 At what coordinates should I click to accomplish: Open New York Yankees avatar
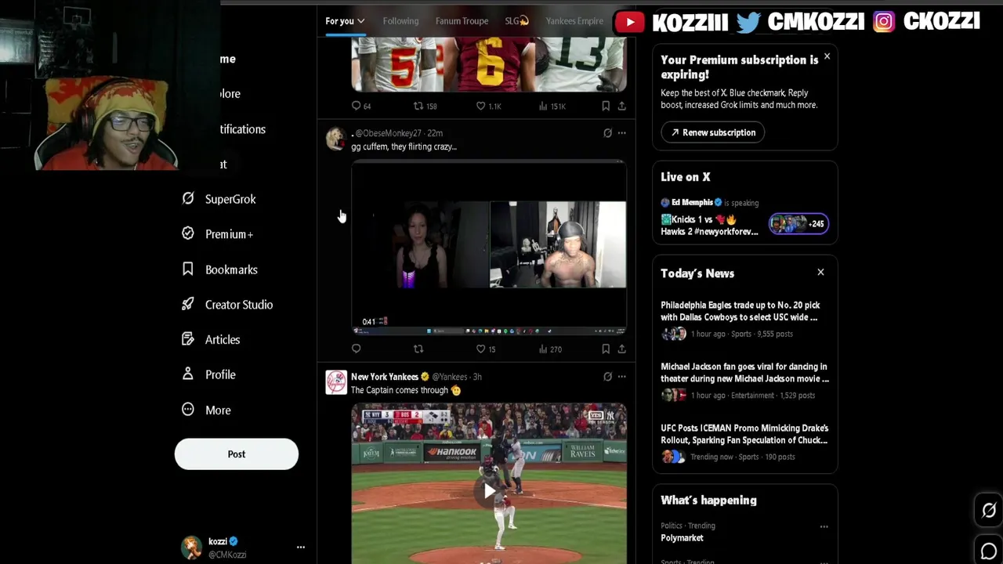(336, 382)
